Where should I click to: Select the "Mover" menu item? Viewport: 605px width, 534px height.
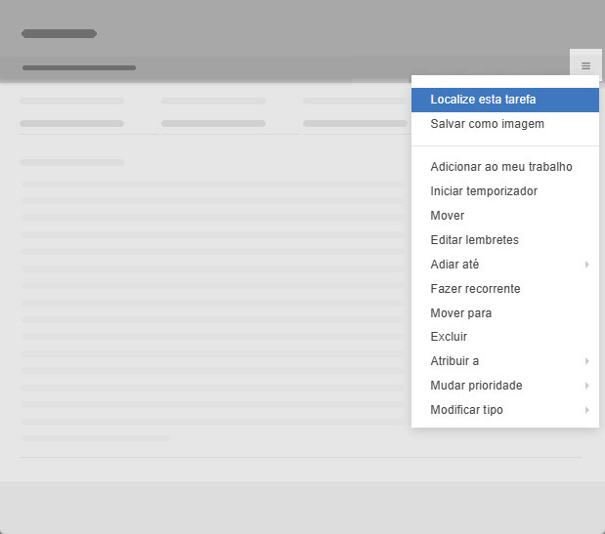[x=505, y=216]
